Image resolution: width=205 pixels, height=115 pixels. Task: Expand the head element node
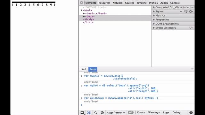[x=84, y=13]
